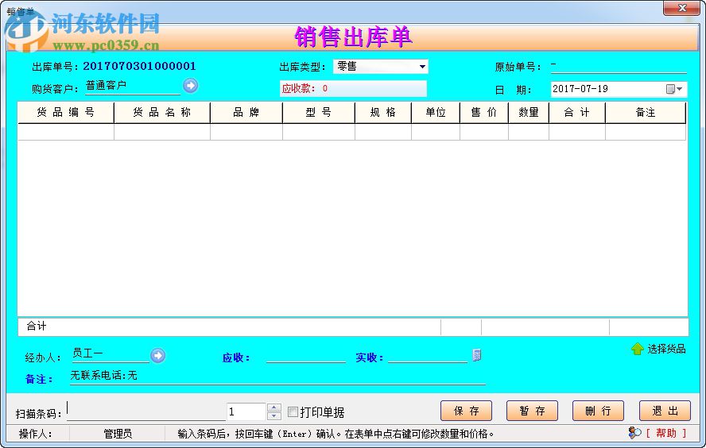Click the 品牌 column header
706x448 pixels.
tap(246, 113)
